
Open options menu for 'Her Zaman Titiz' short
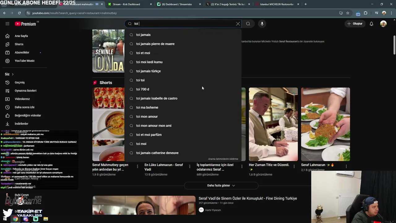tap(294, 166)
